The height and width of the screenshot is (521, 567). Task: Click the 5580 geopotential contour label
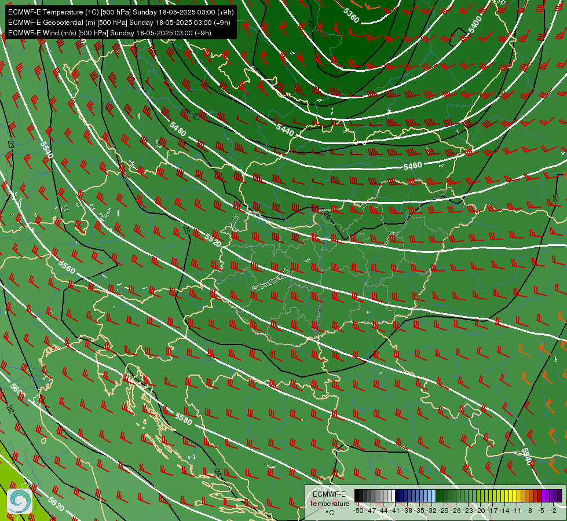tap(184, 419)
